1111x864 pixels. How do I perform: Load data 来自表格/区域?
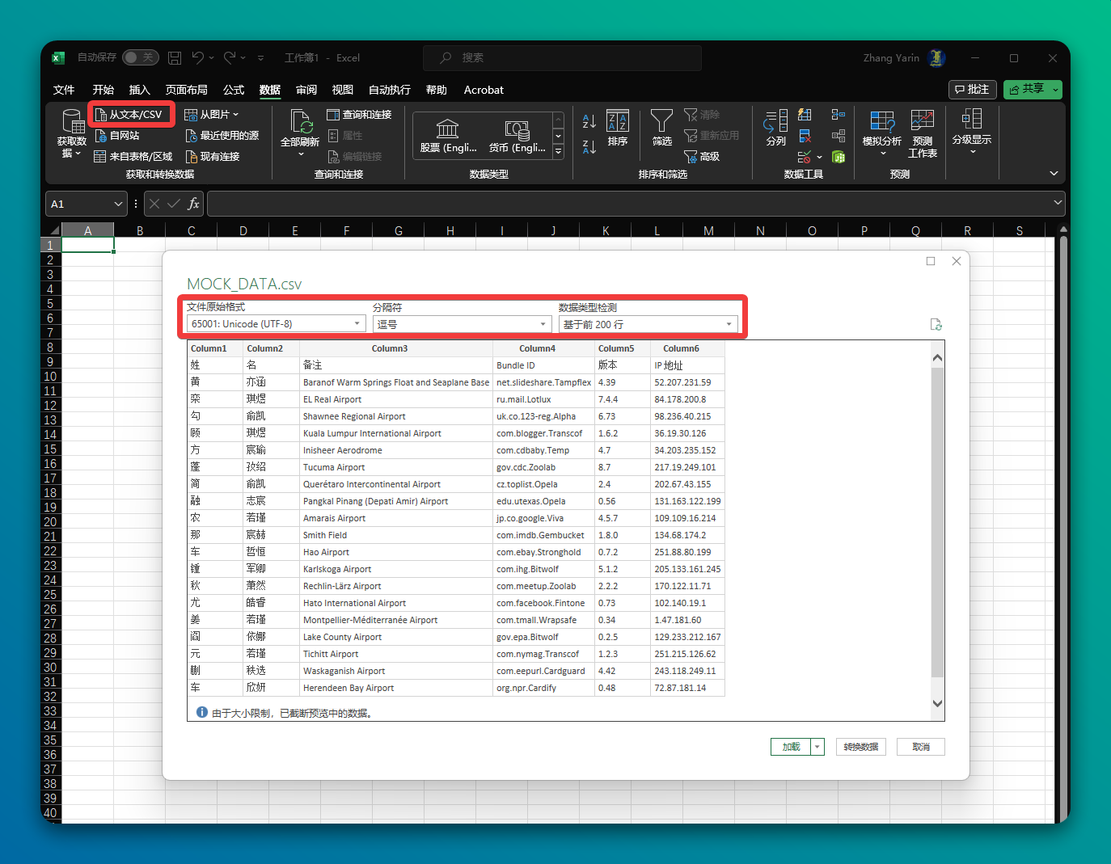(x=133, y=157)
